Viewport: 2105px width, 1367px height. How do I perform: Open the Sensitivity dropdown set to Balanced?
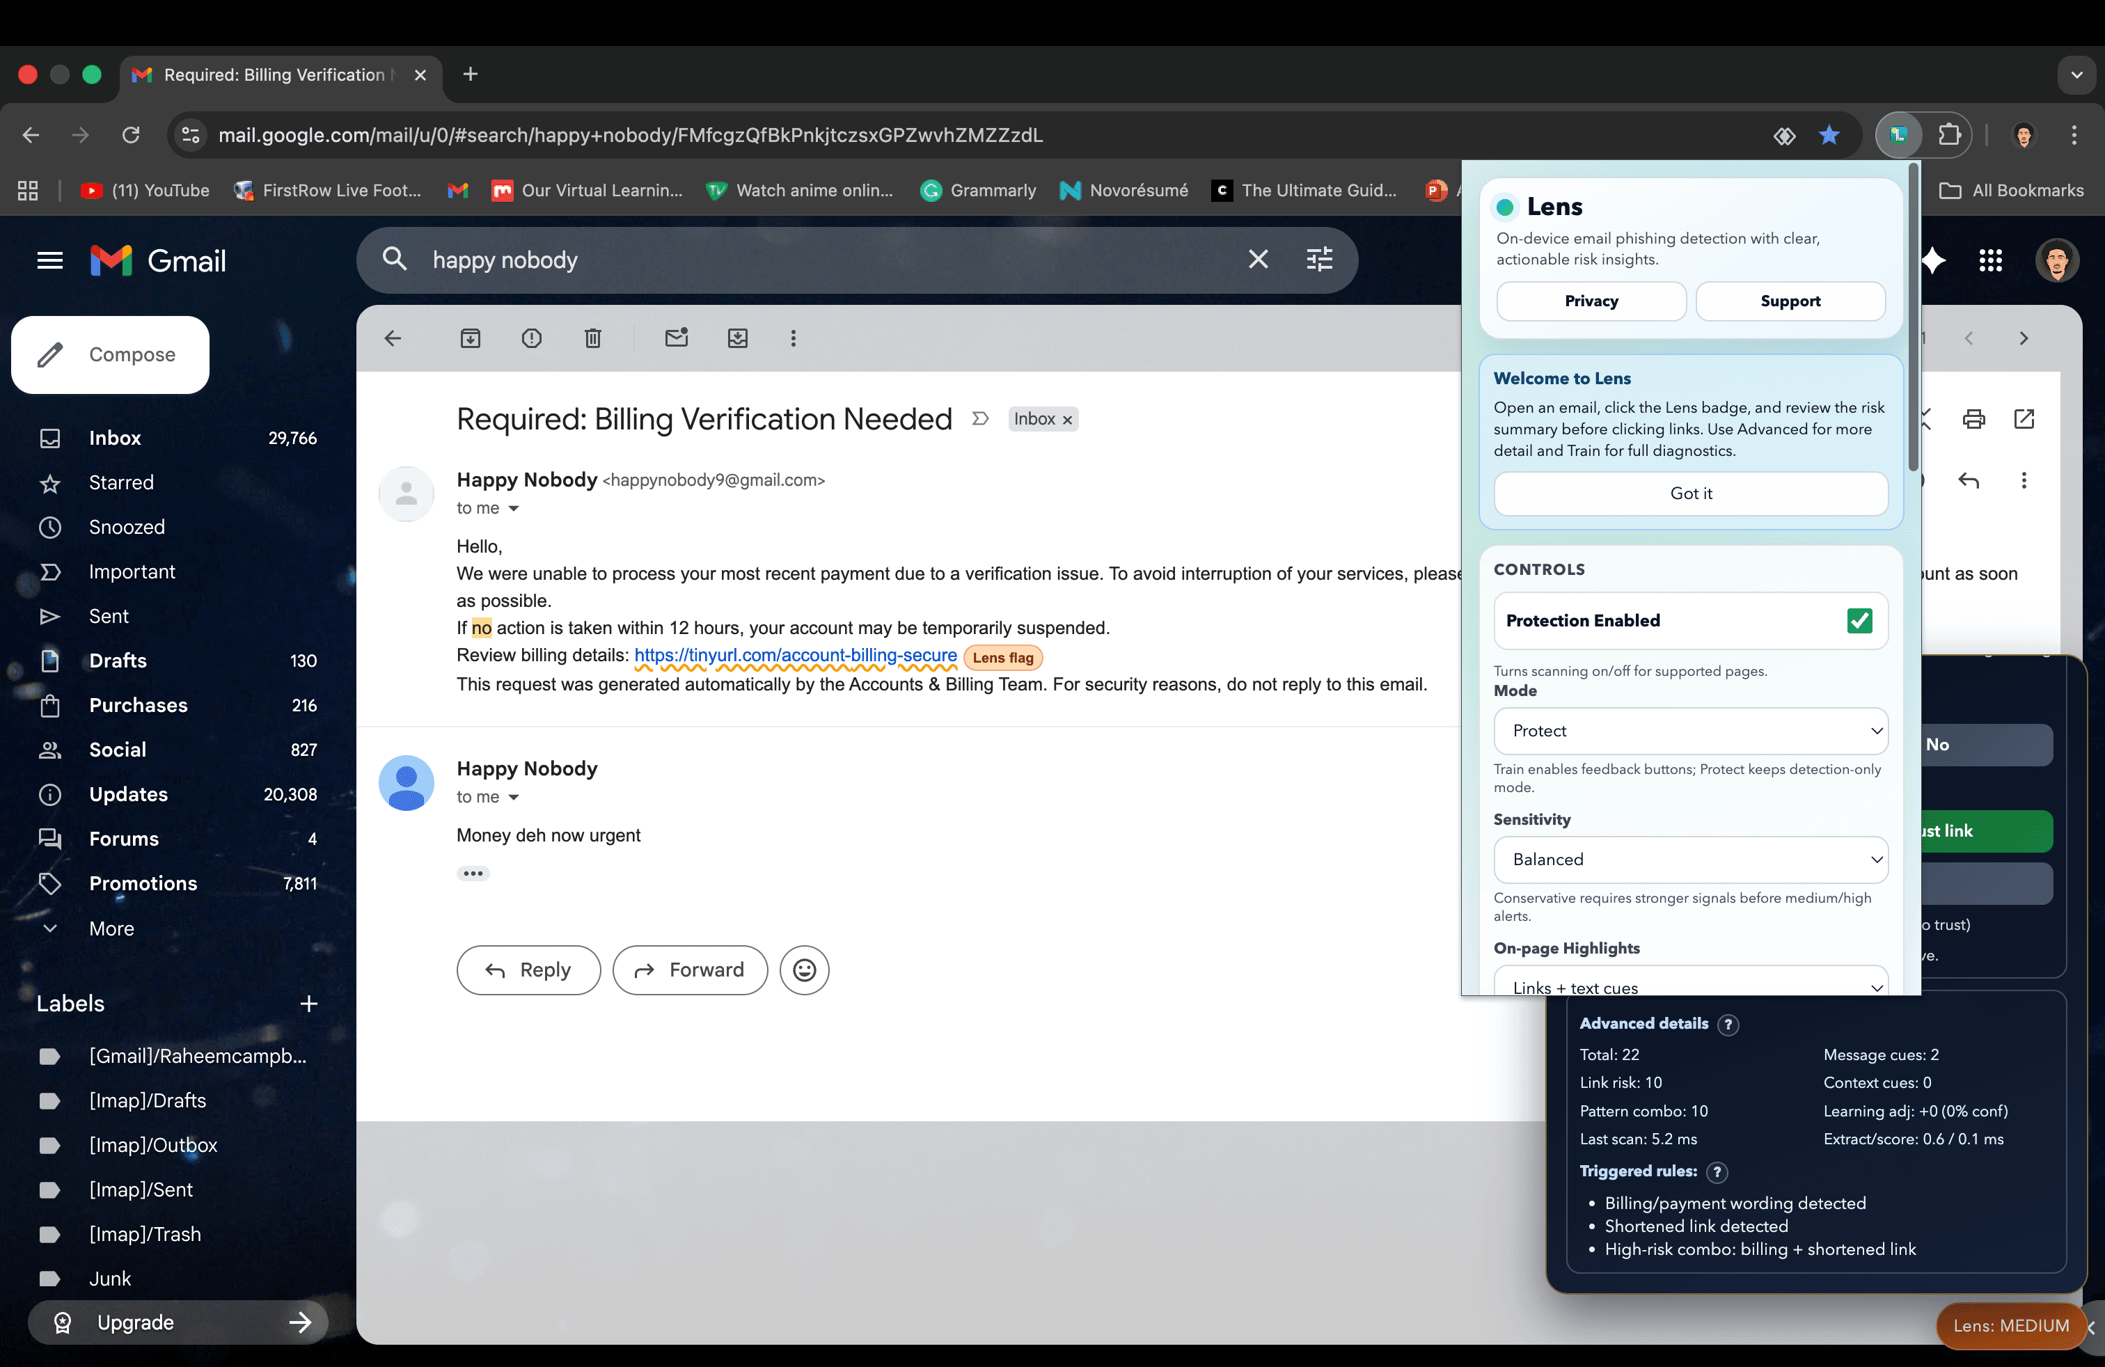click(x=1690, y=860)
